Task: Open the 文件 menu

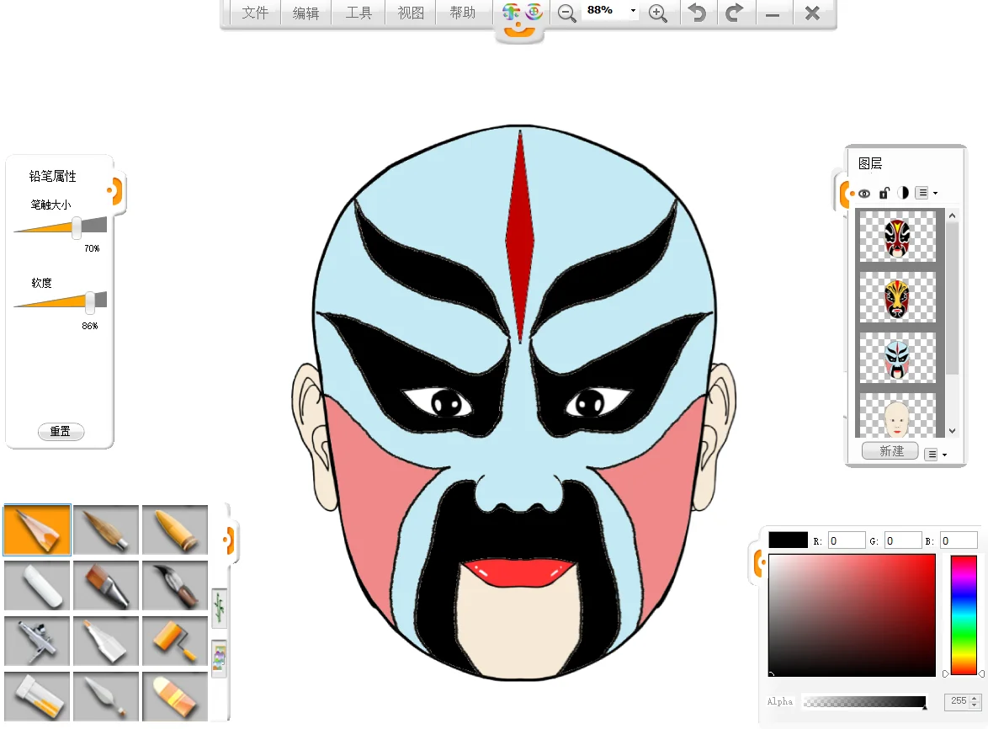Action: pyautogui.click(x=254, y=13)
